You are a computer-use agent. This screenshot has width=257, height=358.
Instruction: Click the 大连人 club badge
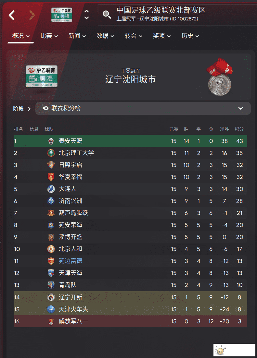pyautogui.click(x=51, y=189)
